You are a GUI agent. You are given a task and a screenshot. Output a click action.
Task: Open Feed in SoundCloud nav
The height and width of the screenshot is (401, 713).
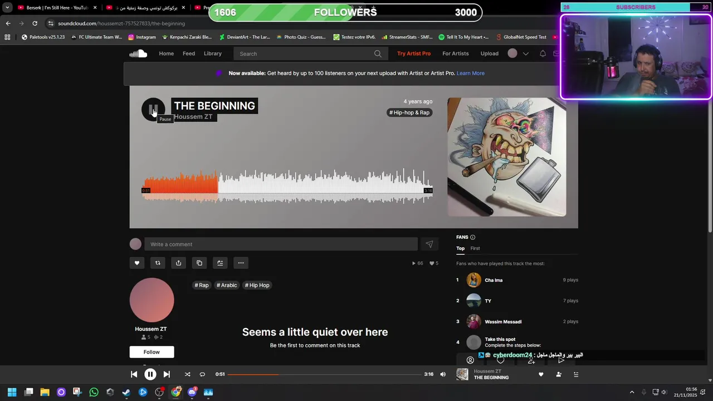click(x=189, y=53)
